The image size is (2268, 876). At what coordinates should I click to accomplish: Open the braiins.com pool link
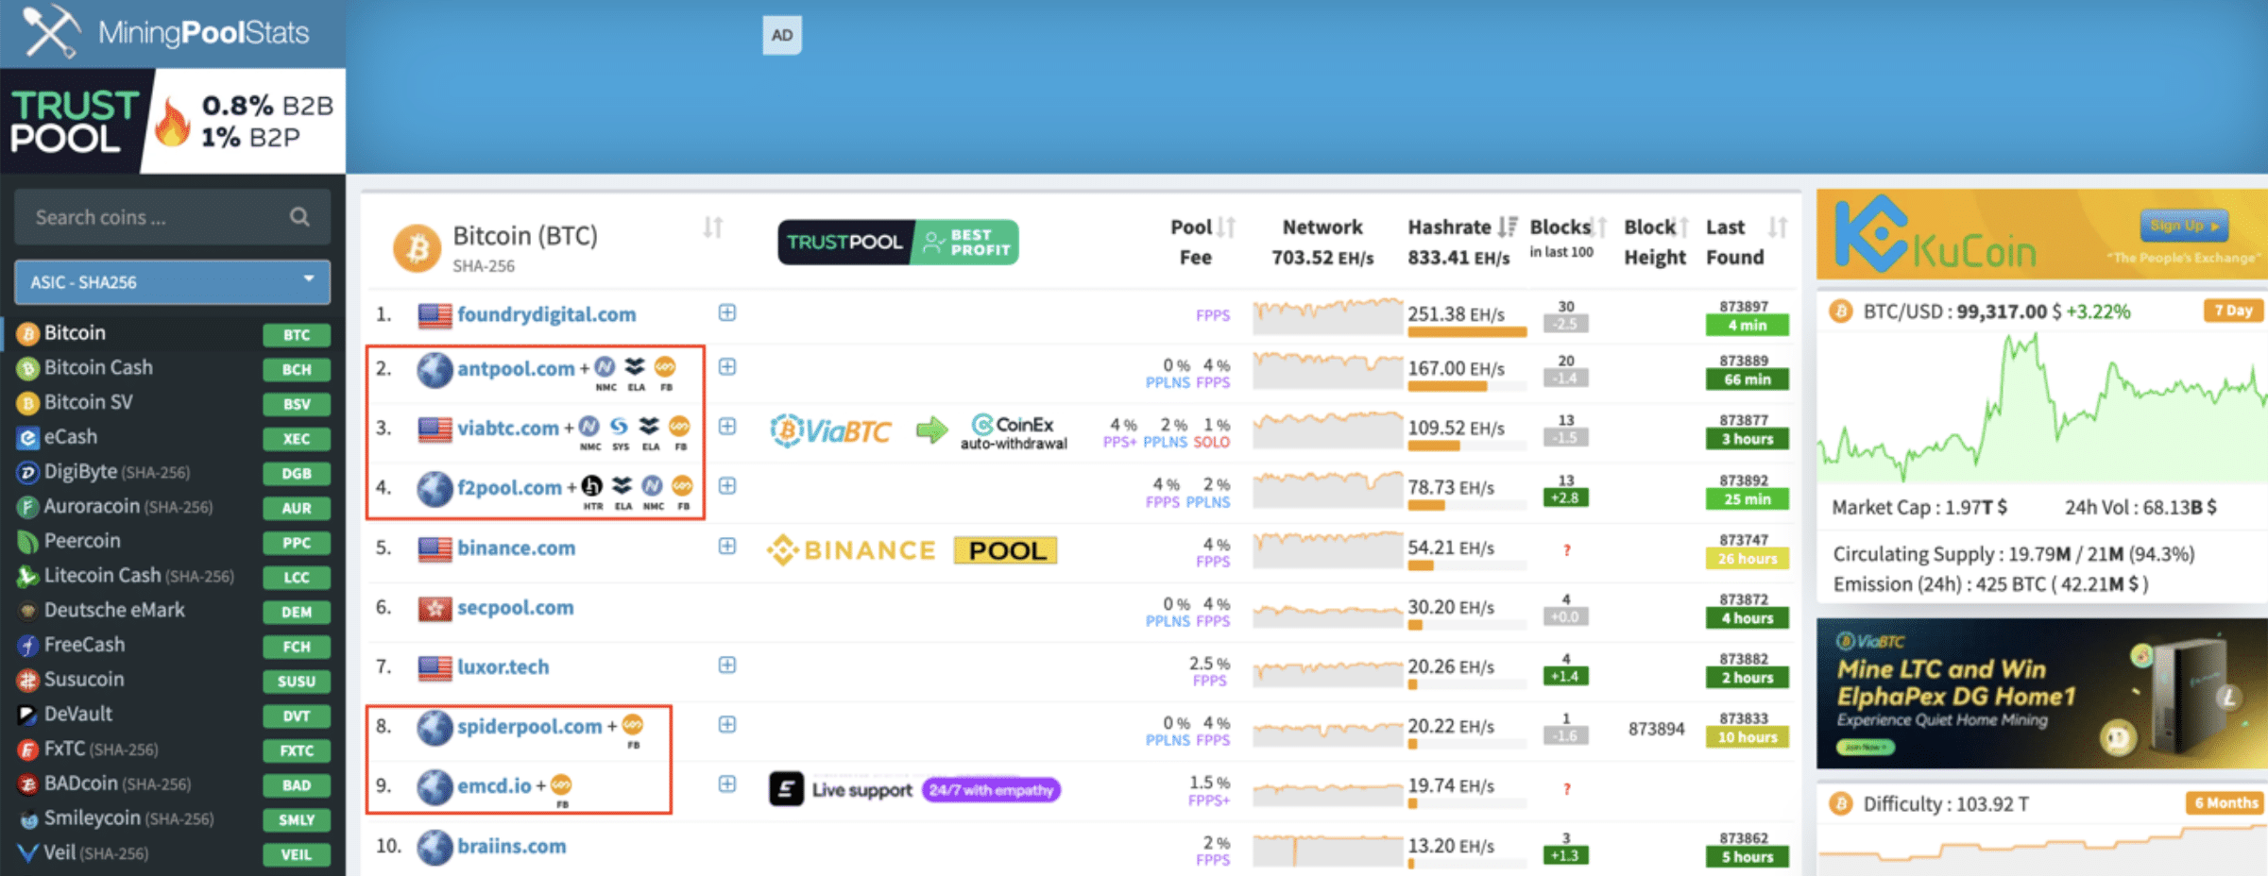pos(511,847)
